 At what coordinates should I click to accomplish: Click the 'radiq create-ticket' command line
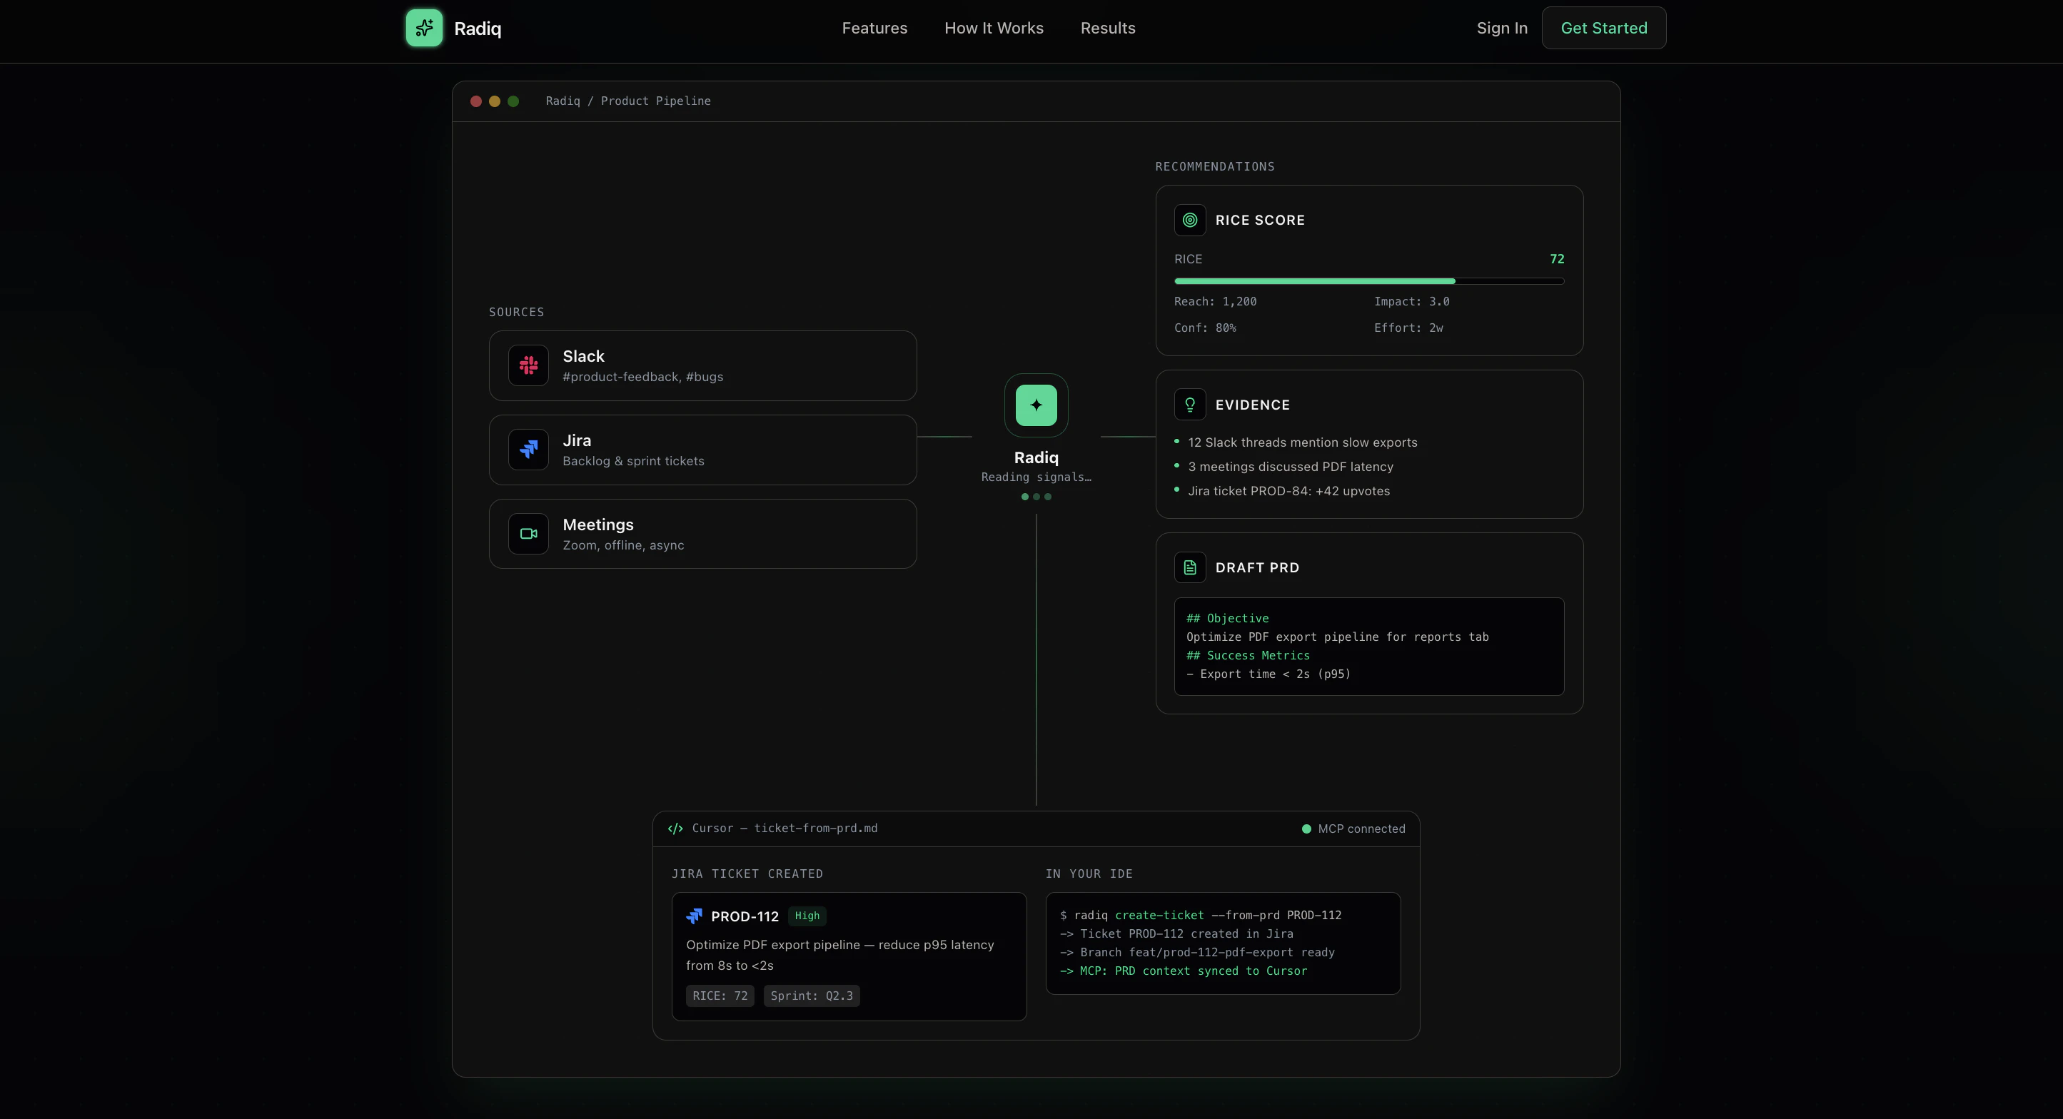coord(1201,915)
